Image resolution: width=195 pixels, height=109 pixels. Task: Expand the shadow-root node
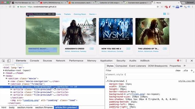coord(4,70)
